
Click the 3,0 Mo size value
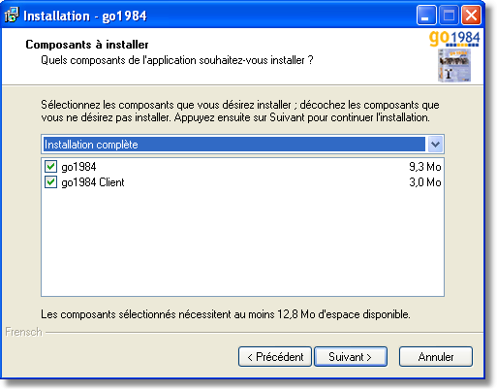(x=425, y=182)
